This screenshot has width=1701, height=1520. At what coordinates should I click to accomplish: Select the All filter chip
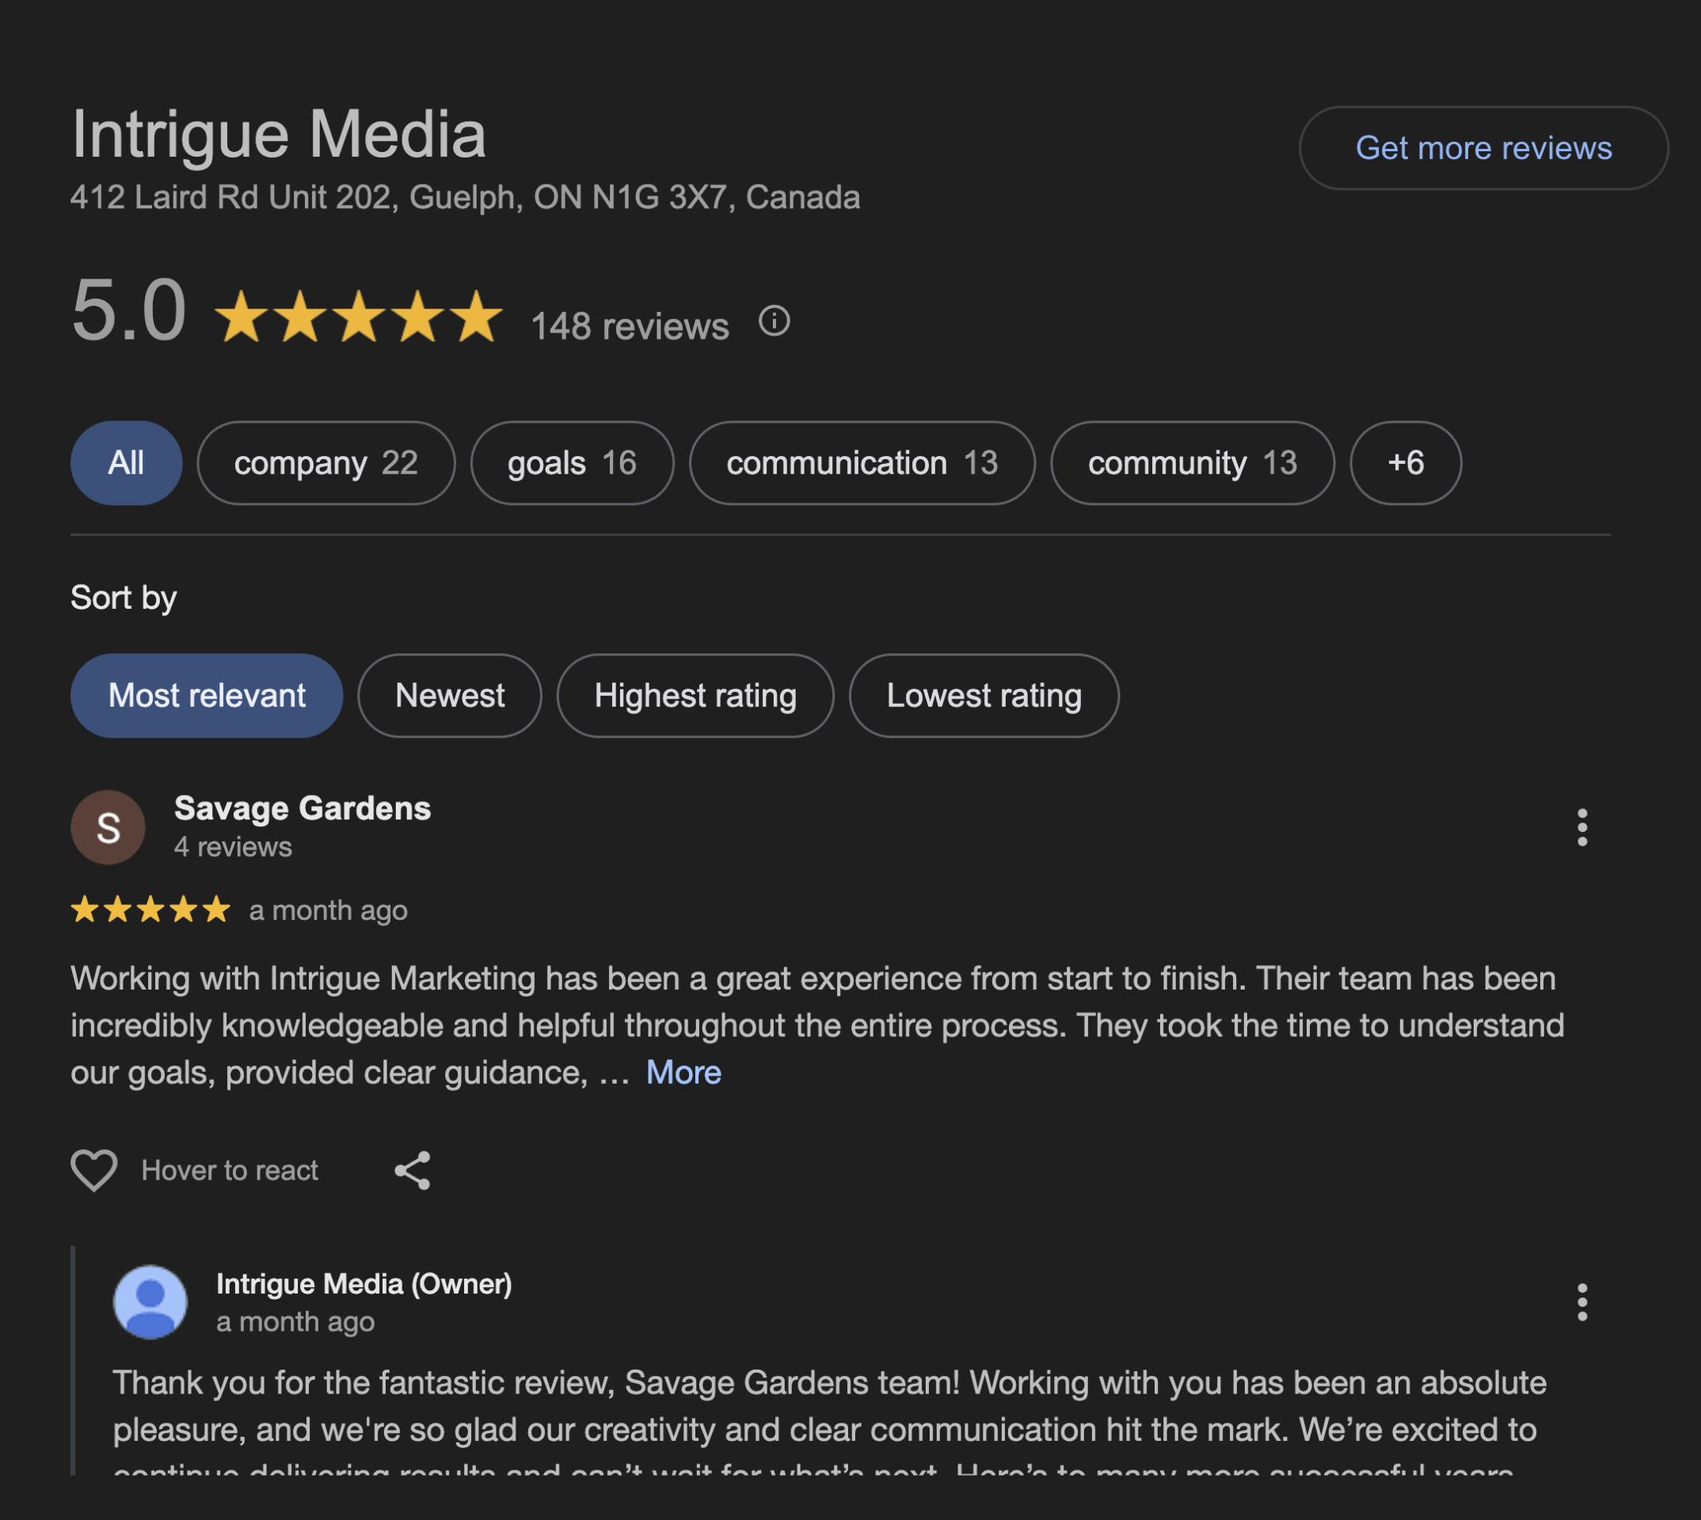point(126,462)
